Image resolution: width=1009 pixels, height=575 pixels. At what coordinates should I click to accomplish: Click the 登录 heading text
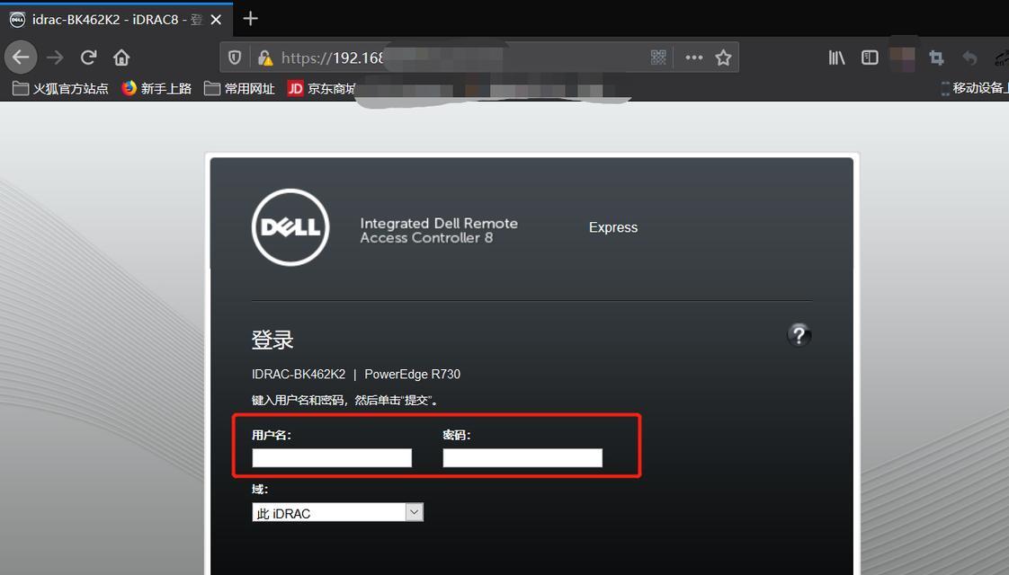tap(272, 340)
